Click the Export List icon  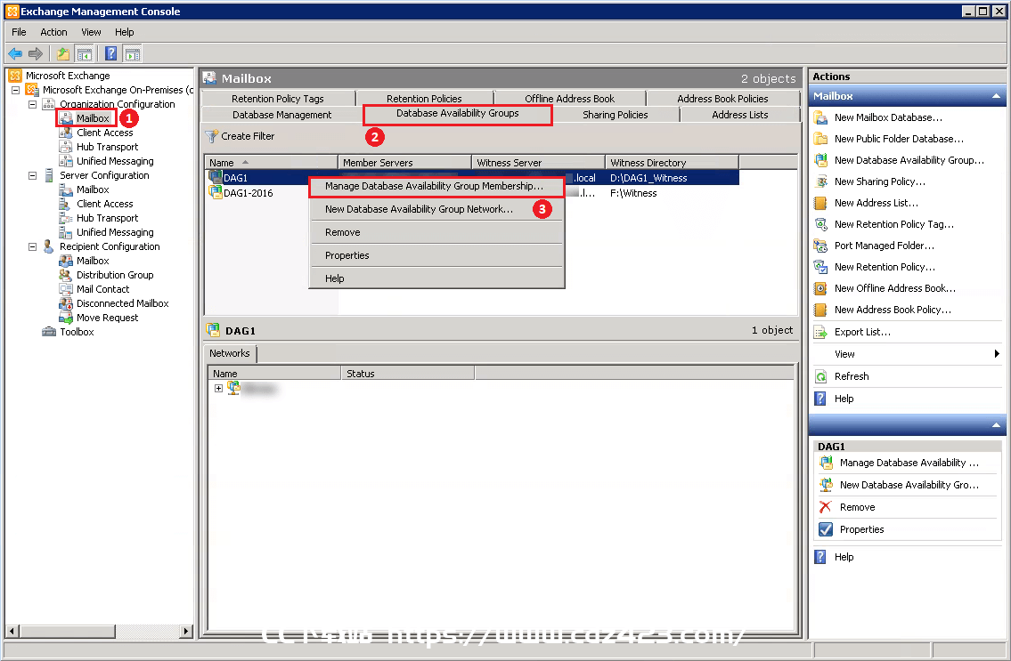pyautogui.click(x=820, y=332)
